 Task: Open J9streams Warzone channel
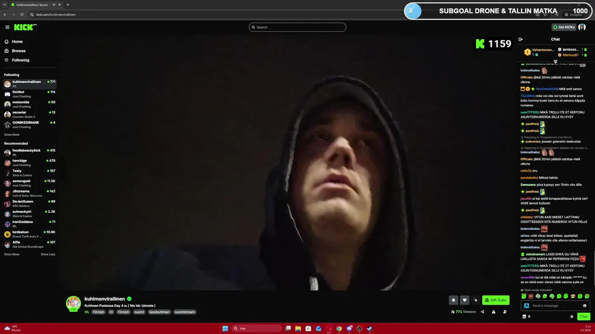(29, 193)
